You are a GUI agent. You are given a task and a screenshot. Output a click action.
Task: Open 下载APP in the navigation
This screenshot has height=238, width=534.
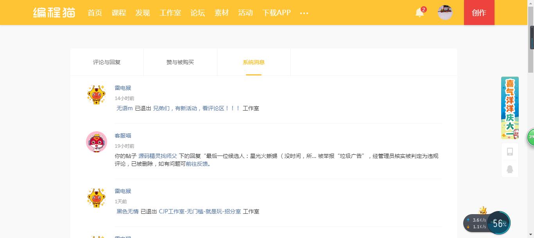tap(276, 13)
